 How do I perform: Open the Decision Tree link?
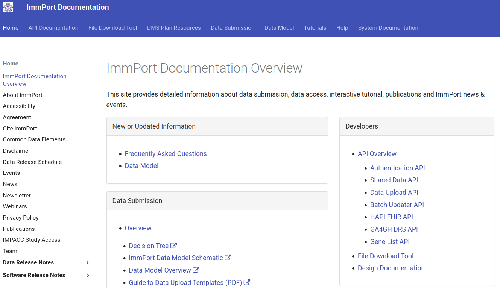[x=149, y=246]
